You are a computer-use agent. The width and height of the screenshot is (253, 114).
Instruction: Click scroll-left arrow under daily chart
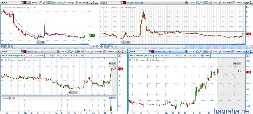(16, 46)
